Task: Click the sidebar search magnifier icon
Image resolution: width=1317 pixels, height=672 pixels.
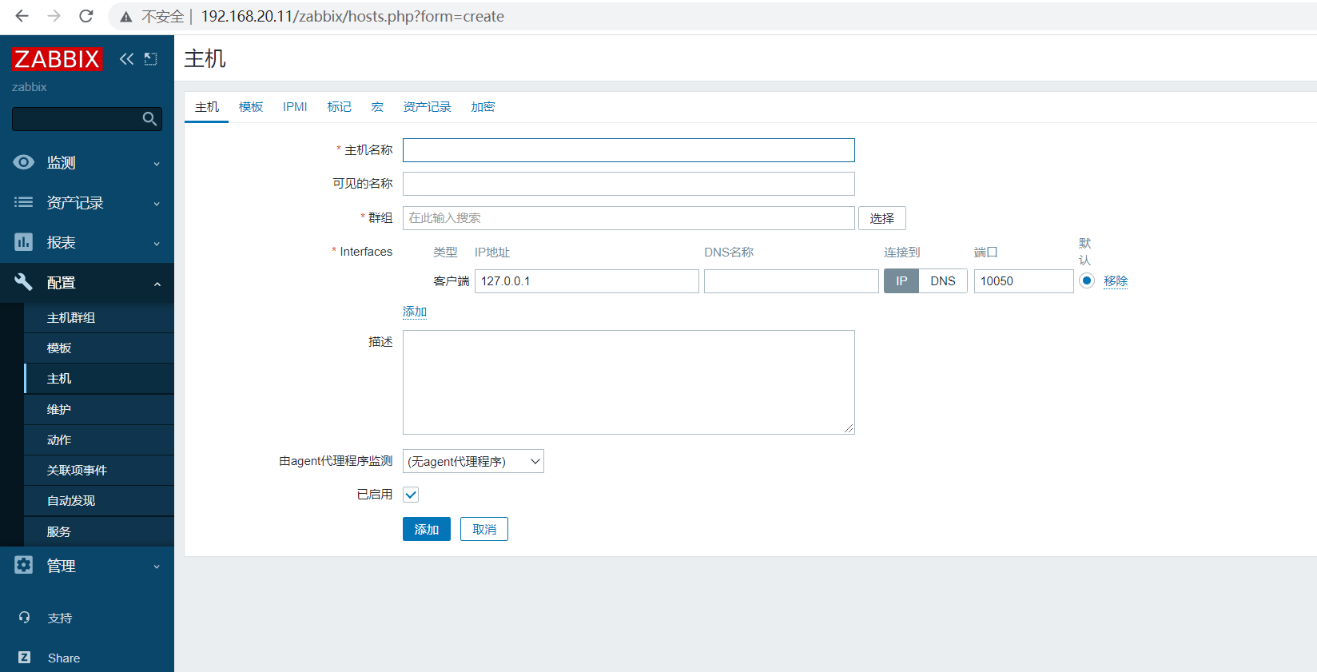Action: click(149, 119)
